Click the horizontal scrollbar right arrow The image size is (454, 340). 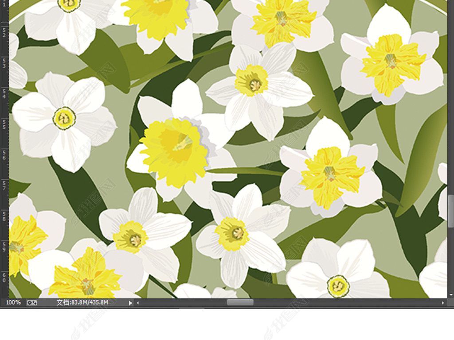pos(443,303)
